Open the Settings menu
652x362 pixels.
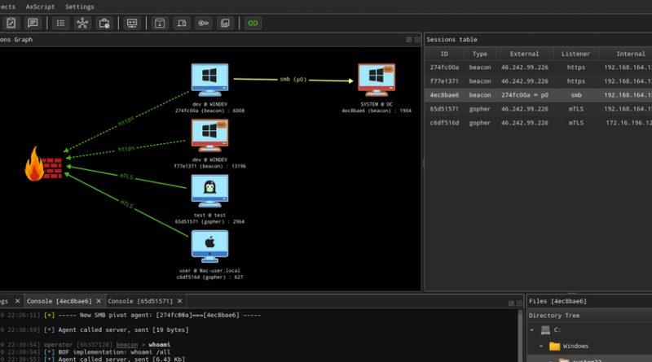pyautogui.click(x=80, y=7)
